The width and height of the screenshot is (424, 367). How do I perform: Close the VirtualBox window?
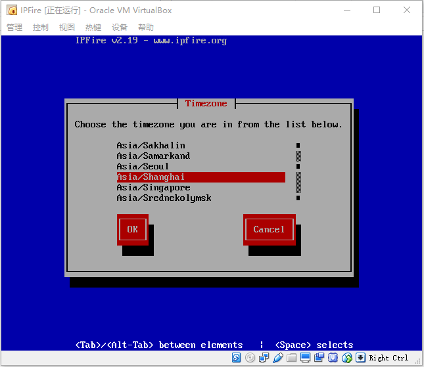407,11
